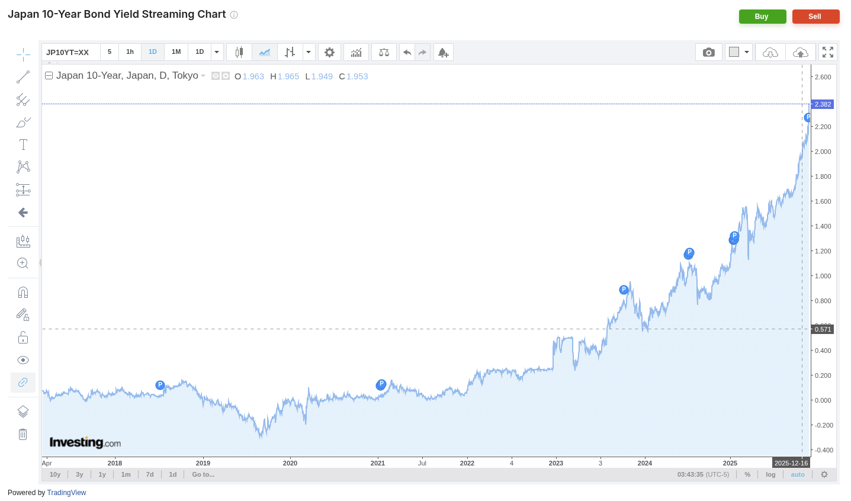
Task: Select the 5 minute interval
Action: pyautogui.click(x=110, y=52)
